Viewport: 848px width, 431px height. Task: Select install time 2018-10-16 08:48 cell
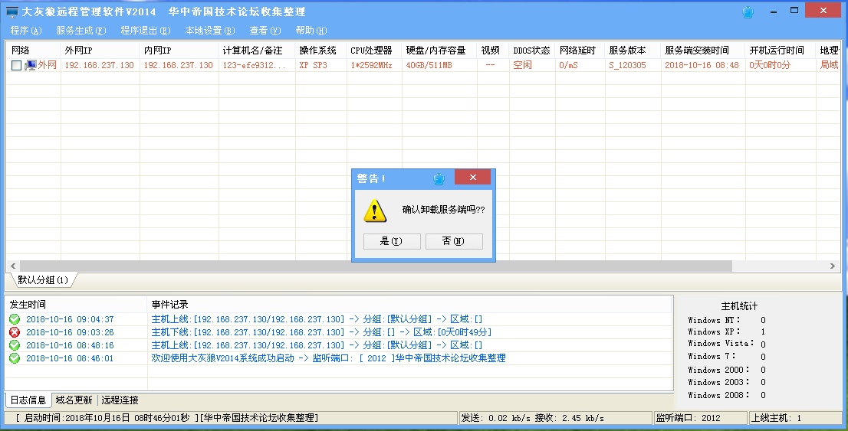coord(702,65)
